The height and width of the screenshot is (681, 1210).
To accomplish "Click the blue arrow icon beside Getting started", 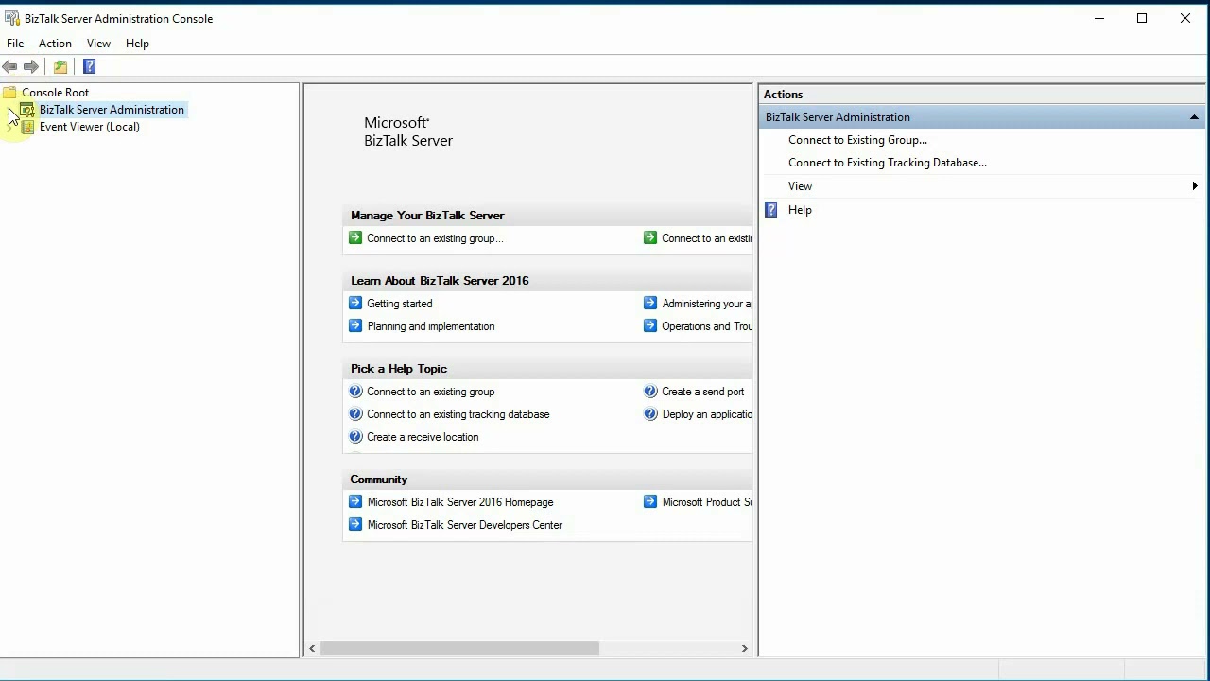I will (355, 304).
